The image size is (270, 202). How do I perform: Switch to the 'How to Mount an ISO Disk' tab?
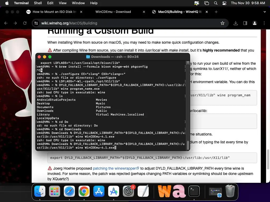coord(54,12)
